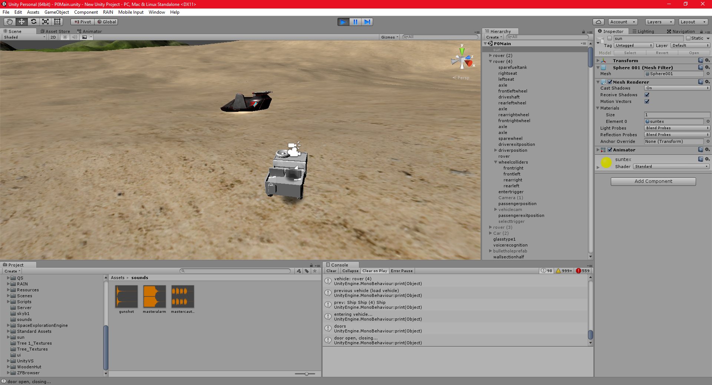712x385 pixels.
Task: Check the Static checkbox
Action: [688, 38]
